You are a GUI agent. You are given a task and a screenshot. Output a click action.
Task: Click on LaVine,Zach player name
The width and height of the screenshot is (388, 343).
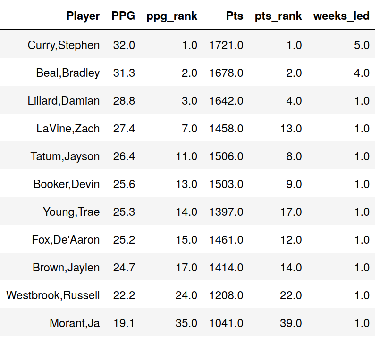68,129
